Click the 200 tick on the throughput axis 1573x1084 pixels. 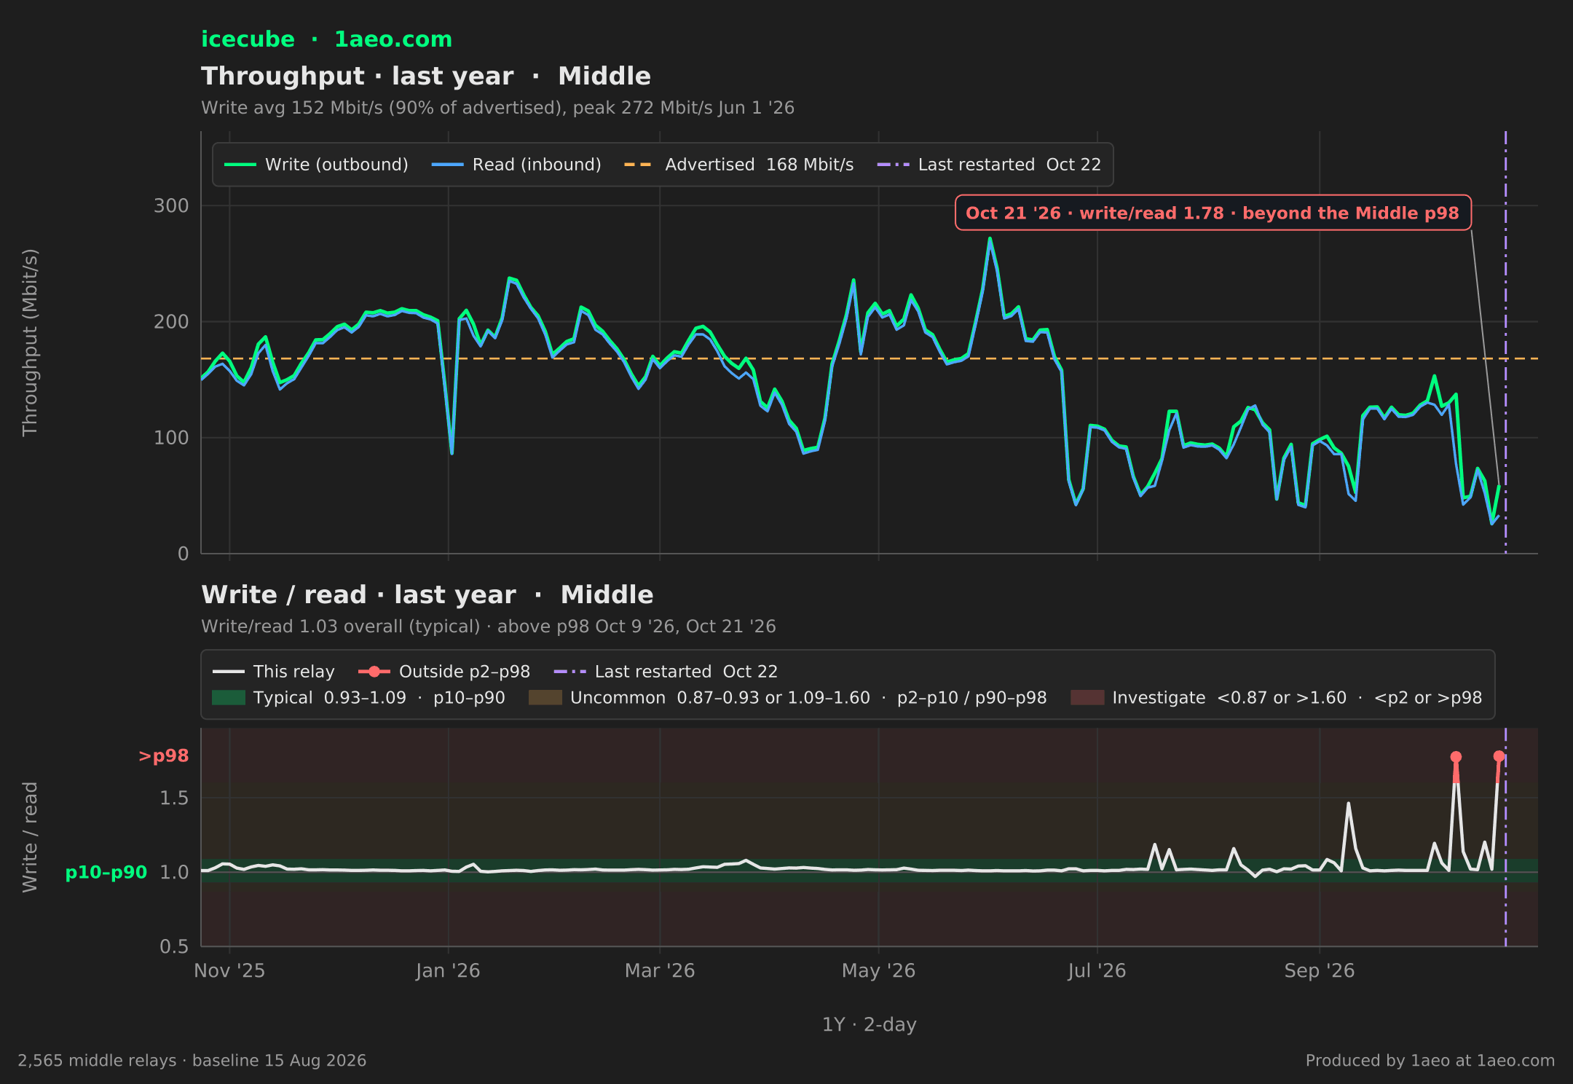click(x=171, y=321)
